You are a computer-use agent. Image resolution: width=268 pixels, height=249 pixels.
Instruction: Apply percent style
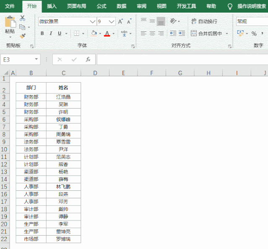(254, 34)
